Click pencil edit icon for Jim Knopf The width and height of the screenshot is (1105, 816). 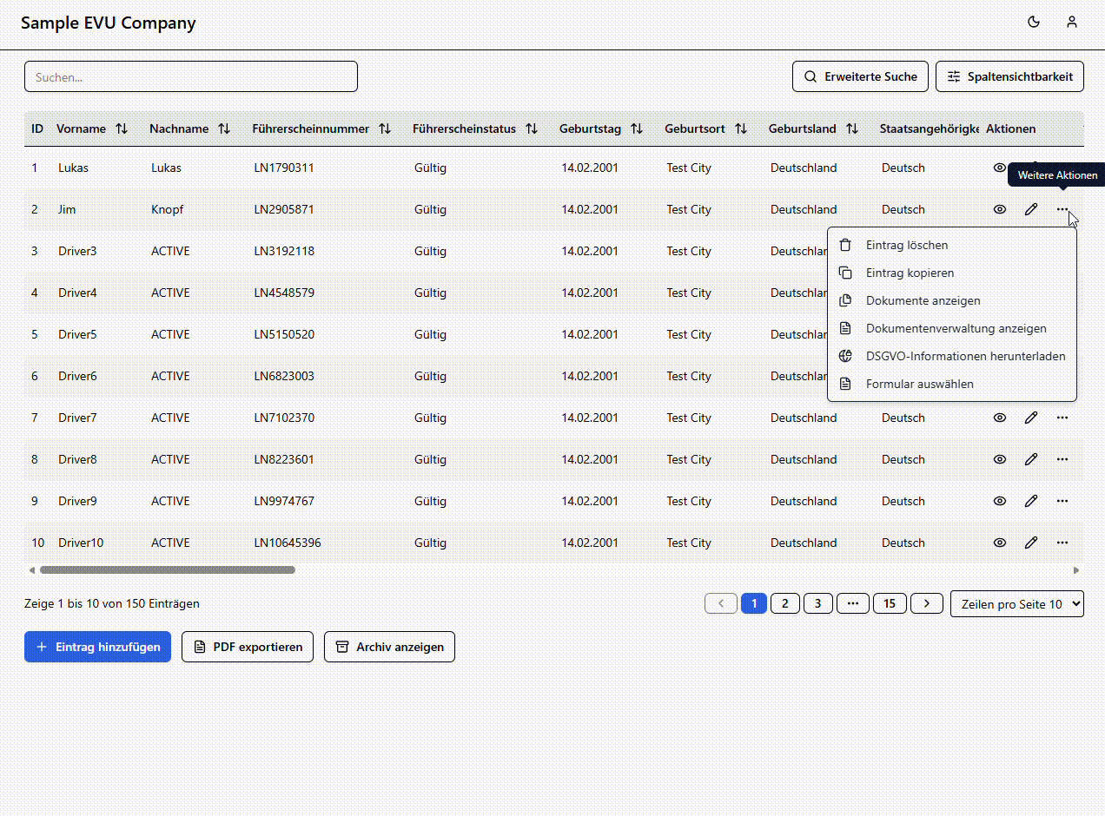tap(1031, 209)
